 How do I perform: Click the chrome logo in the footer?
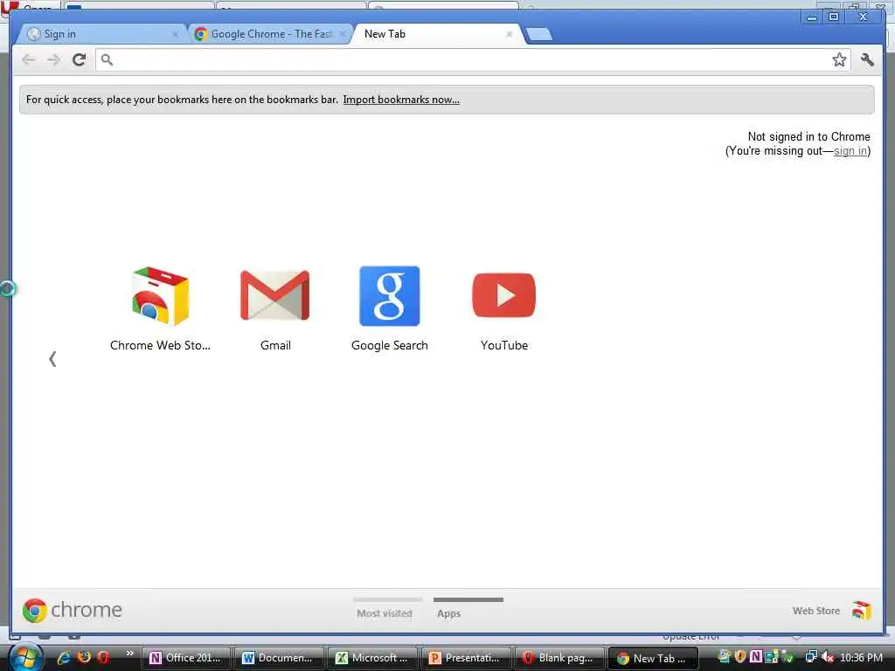[73, 610]
